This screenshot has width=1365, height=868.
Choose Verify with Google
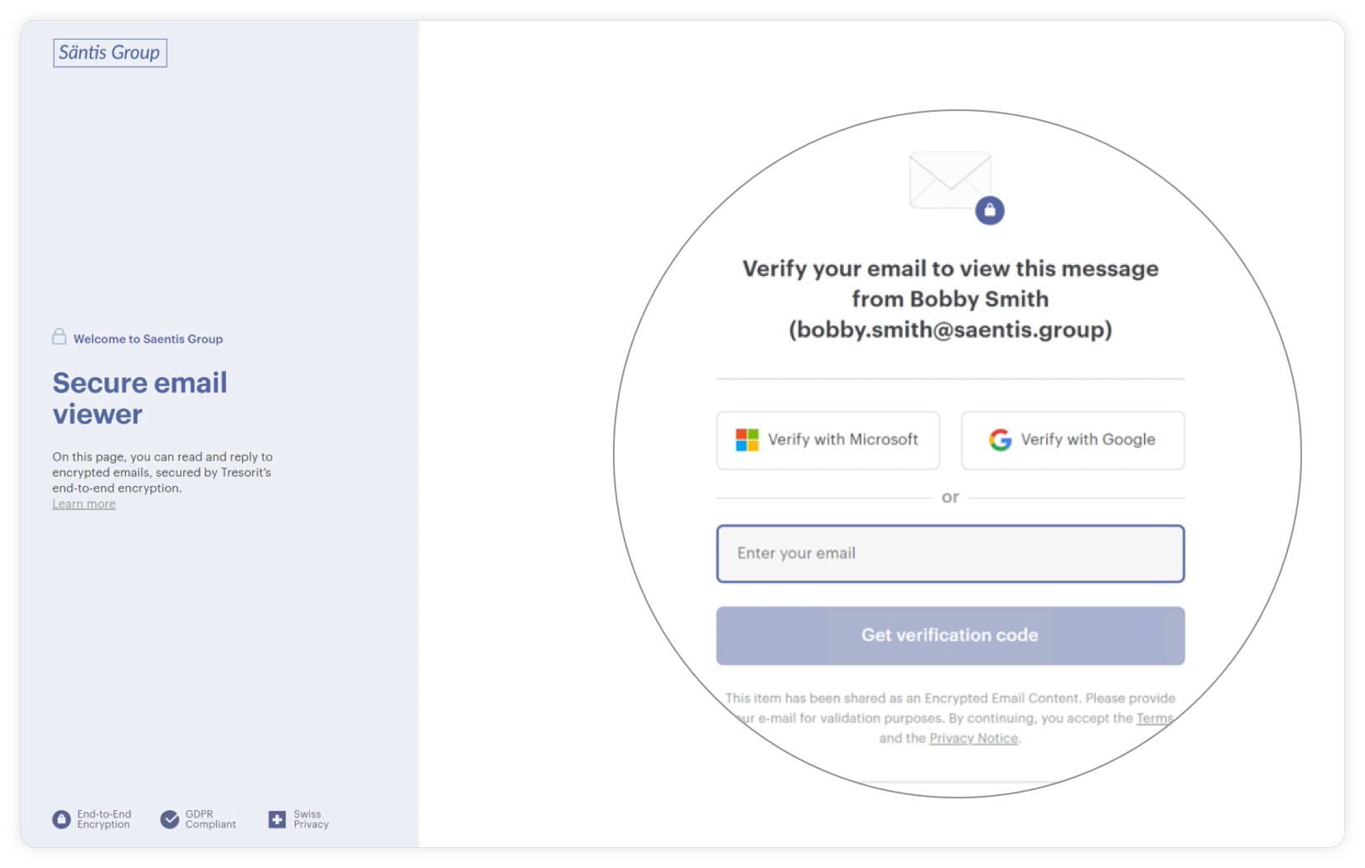pos(1073,441)
